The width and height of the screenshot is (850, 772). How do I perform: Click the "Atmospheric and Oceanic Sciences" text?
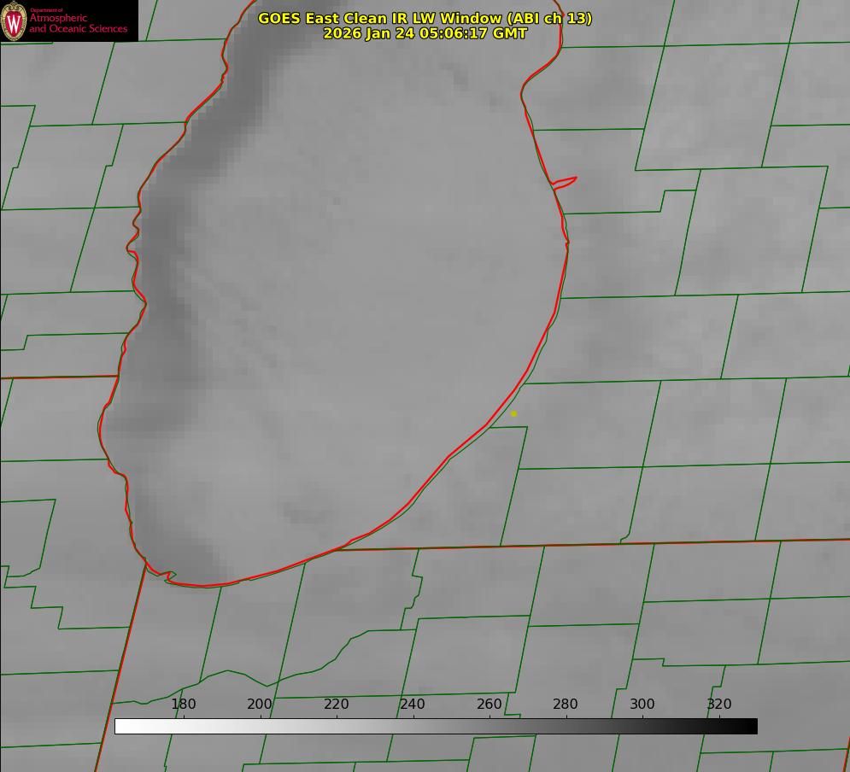[x=78, y=24]
